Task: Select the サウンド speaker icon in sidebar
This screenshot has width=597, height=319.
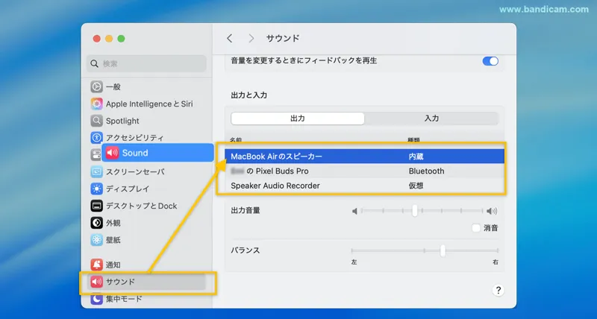Action: [97, 282]
